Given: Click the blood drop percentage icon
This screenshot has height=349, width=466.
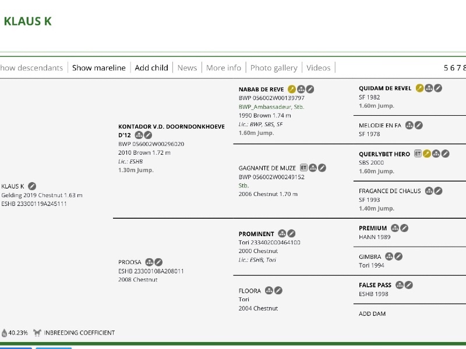Looking at the screenshot, I should [4, 333].
